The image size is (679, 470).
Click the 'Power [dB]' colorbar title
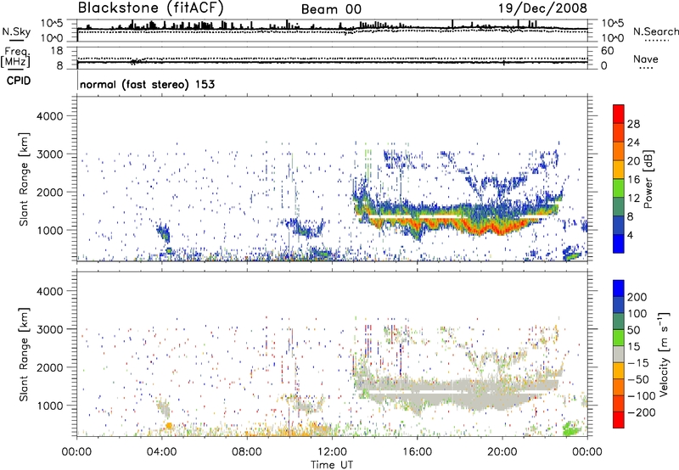coord(648,179)
